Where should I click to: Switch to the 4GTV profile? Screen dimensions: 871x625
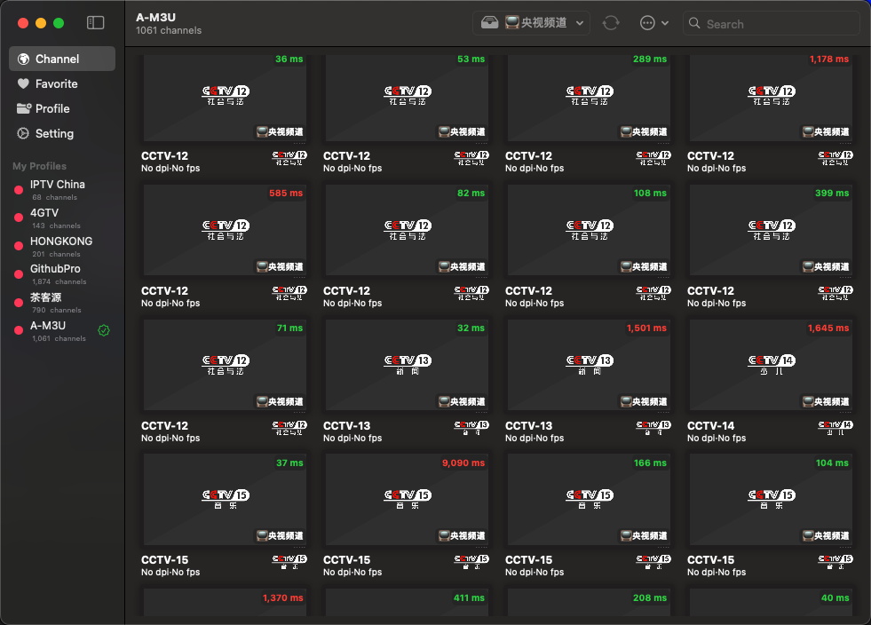point(44,213)
